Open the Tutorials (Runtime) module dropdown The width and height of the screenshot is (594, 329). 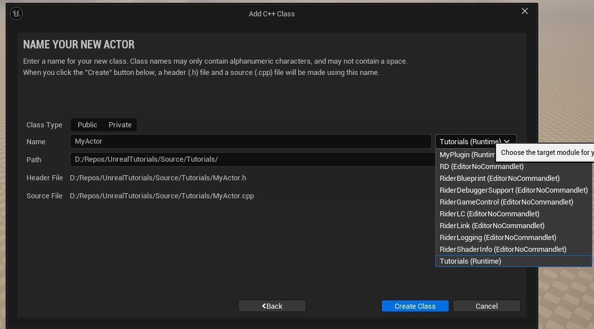pos(476,141)
